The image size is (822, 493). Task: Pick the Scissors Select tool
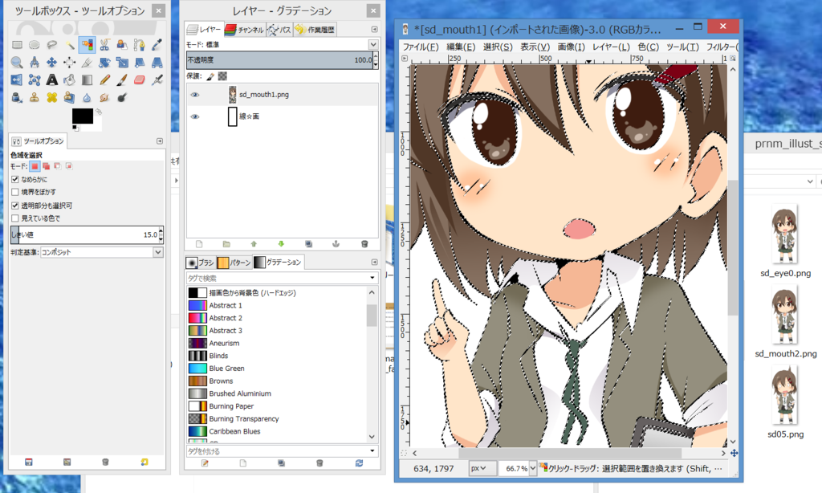click(104, 44)
